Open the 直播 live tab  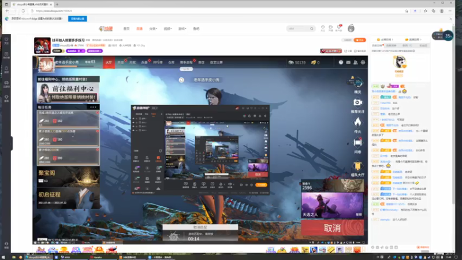click(139, 29)
